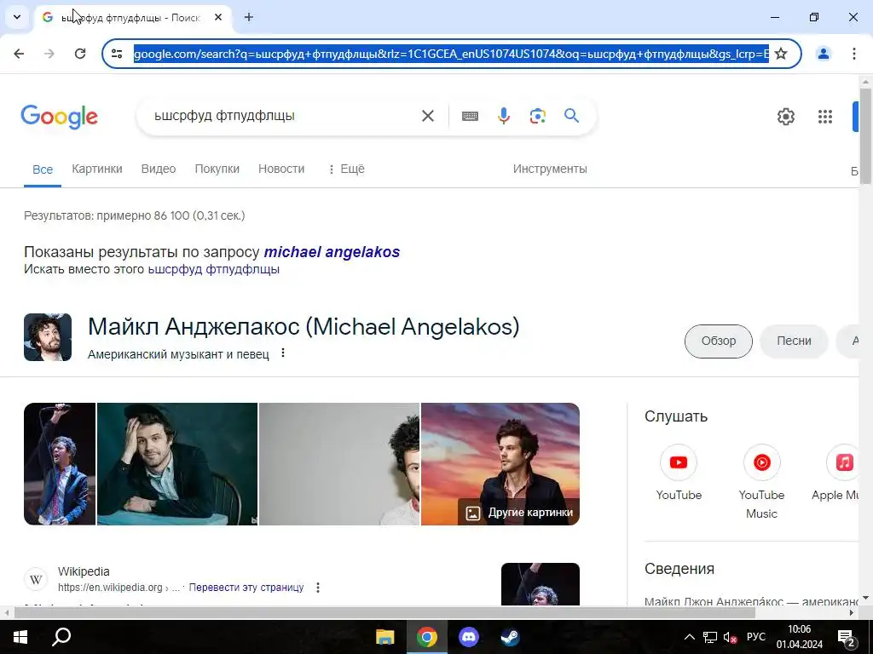Select the Все results tab

coord(43,169)
